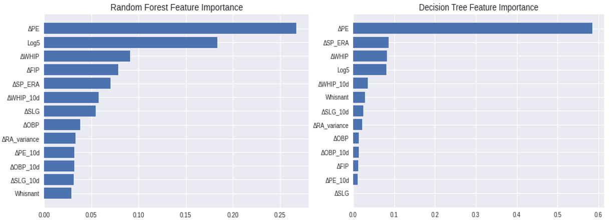Select the ΔSP_ERA bar in Decision Tree chart
The height and width of the screenshot is (220, 612).
coord(371,42)
